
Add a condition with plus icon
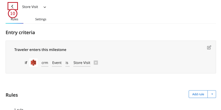tap(96, 63)
